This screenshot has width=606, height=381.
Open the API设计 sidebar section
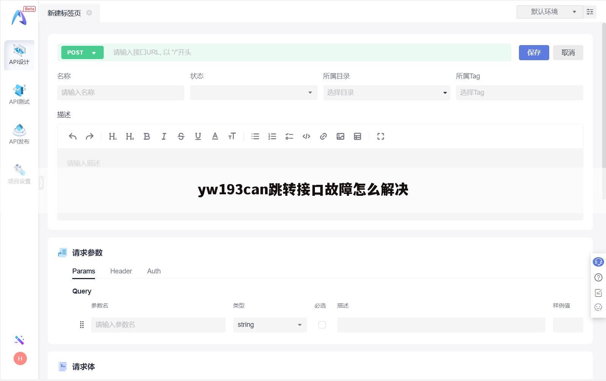19,55
